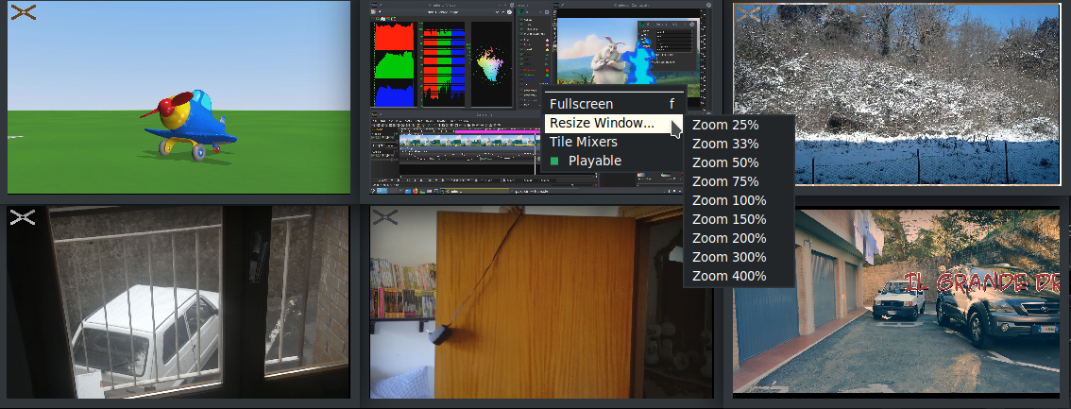1071x409 pixels.
Task: Choose the Zoom 300% option
Action: click(728, 257)
